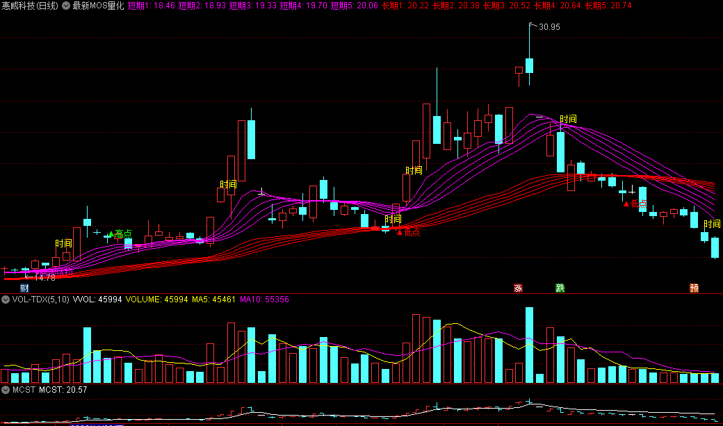
Task: Select the 短期1: 18.46 value
Action: (152, 6)
